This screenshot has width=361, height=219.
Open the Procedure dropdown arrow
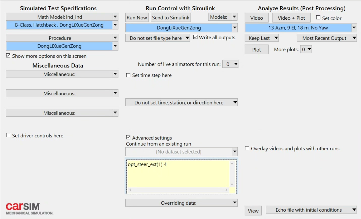pos(115,38)
